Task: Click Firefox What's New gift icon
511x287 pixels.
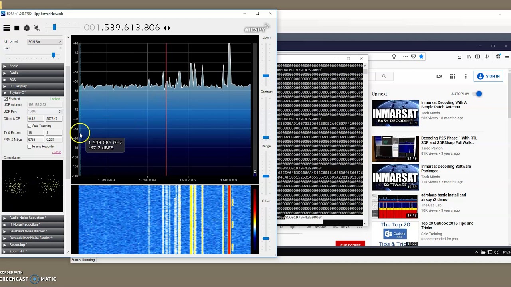Action: [x=498, y=57]
